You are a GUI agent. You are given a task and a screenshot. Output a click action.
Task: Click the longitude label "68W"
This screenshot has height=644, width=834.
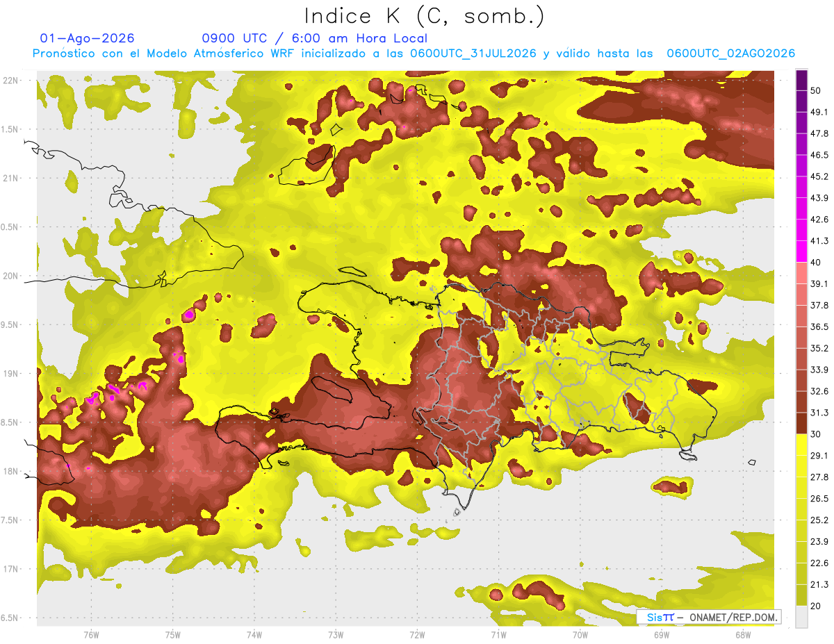743,634
